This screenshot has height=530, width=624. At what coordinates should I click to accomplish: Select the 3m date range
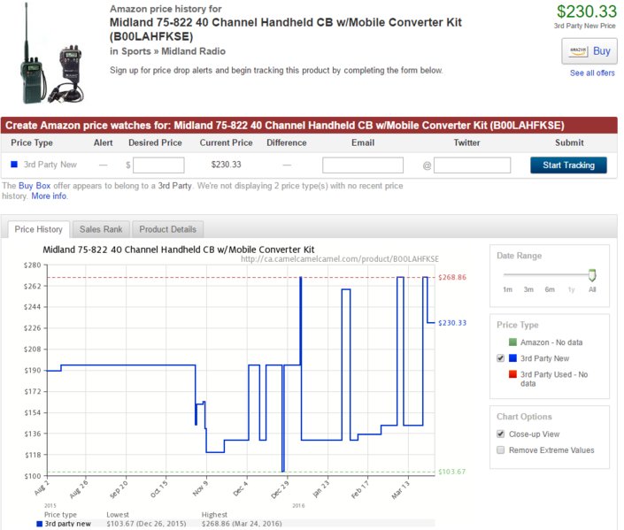point(528,289)
